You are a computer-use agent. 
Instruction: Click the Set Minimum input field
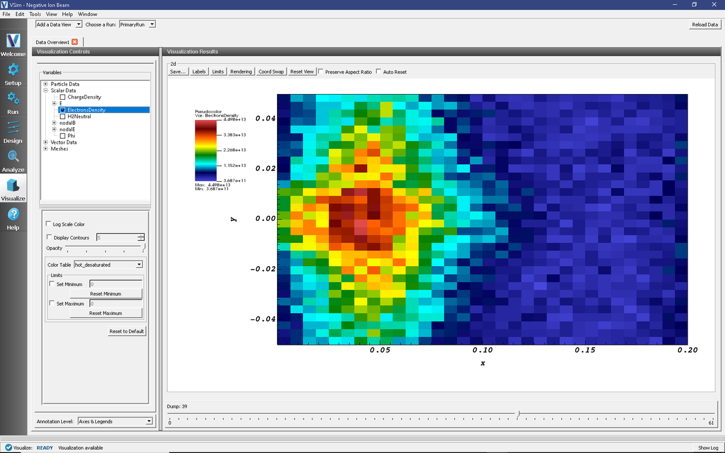116,284
